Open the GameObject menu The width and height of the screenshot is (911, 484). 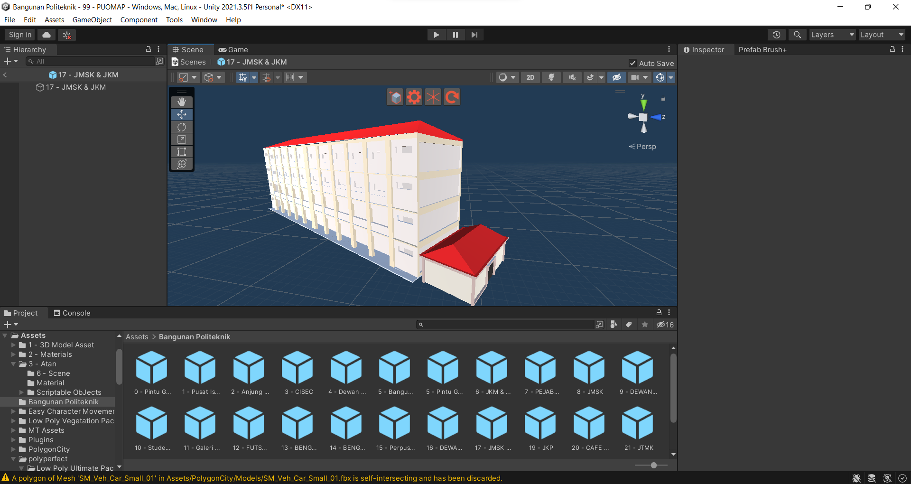92,20
